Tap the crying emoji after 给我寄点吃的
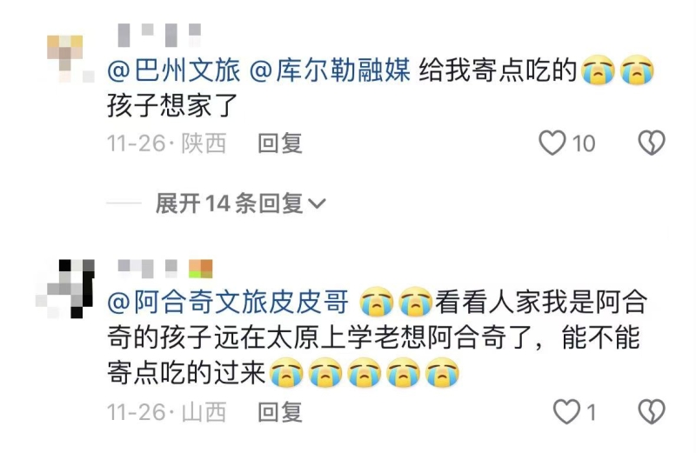Screen dimensions: 696x453 599,70
